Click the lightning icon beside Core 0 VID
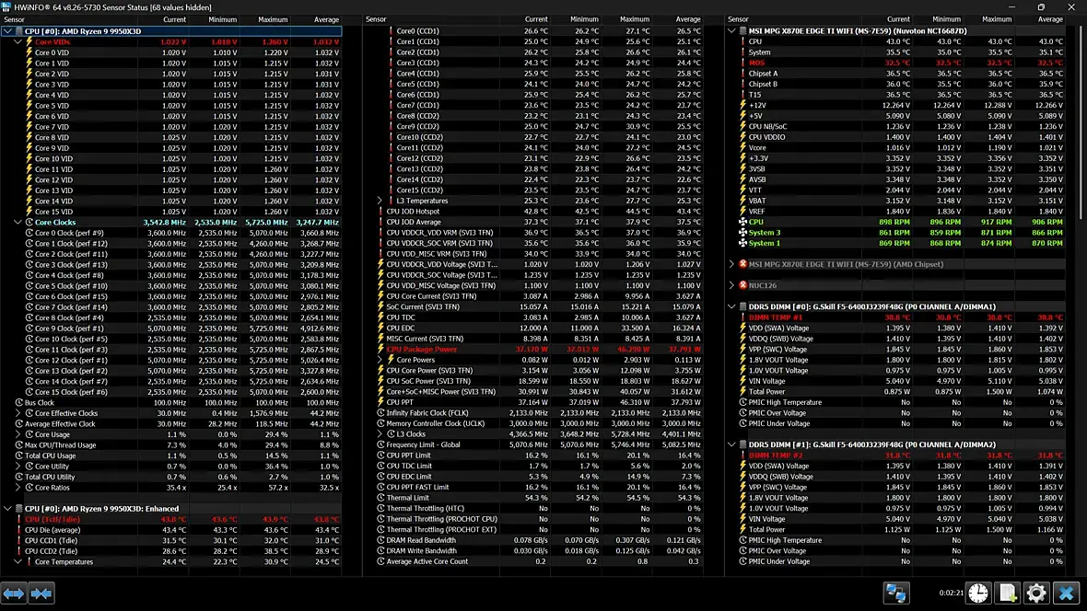 click(x=29, y=52)
